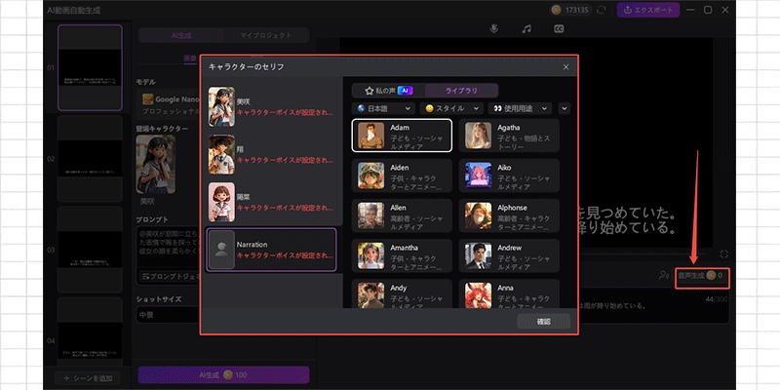This screenshot has width=780, height=390.
Task: Select the Anna voice avatar
Action: (478, 295)
